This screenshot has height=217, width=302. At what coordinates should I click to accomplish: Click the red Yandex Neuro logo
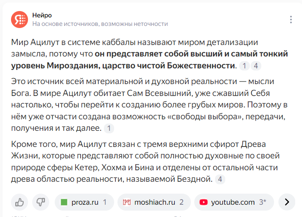pos(20,20)
